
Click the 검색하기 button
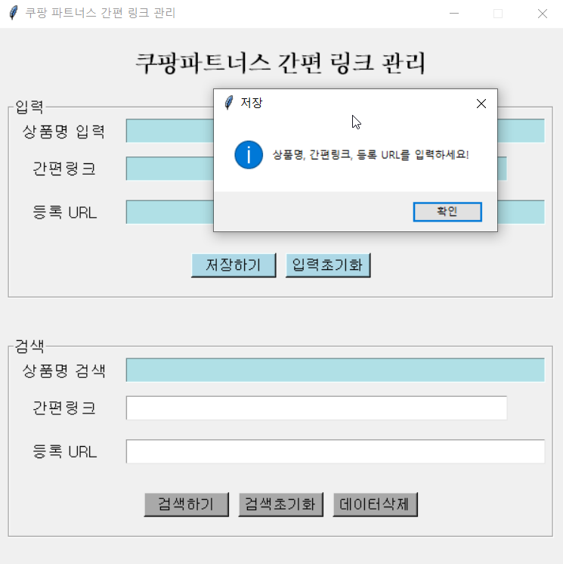[186, 504]
